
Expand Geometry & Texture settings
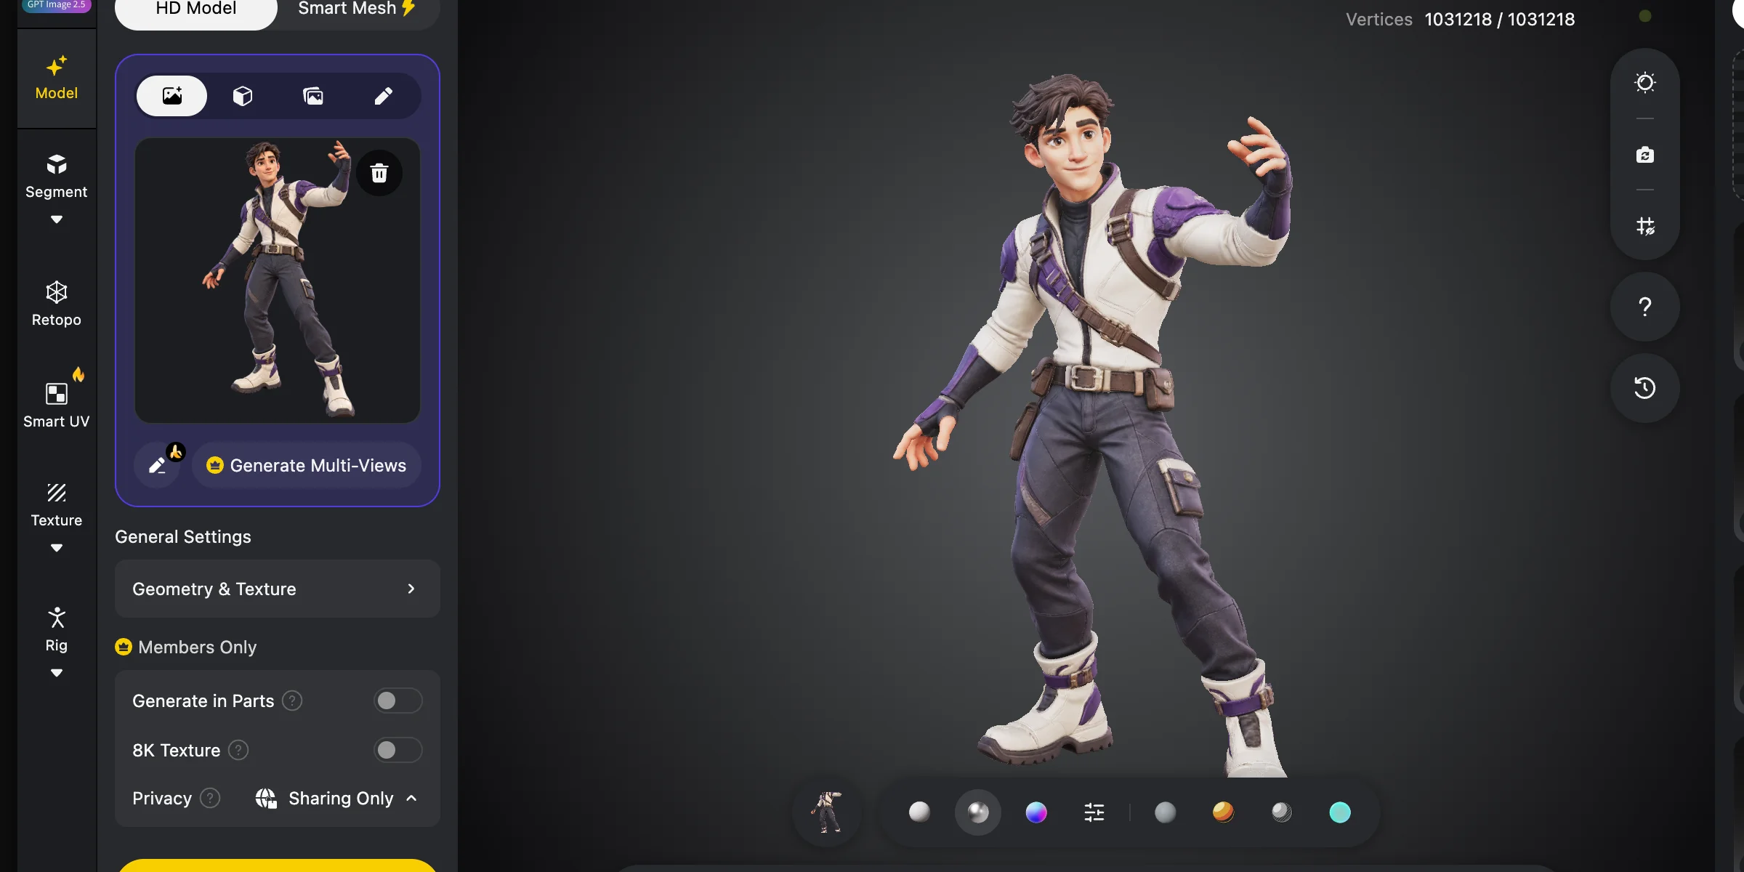click(278, 589)
